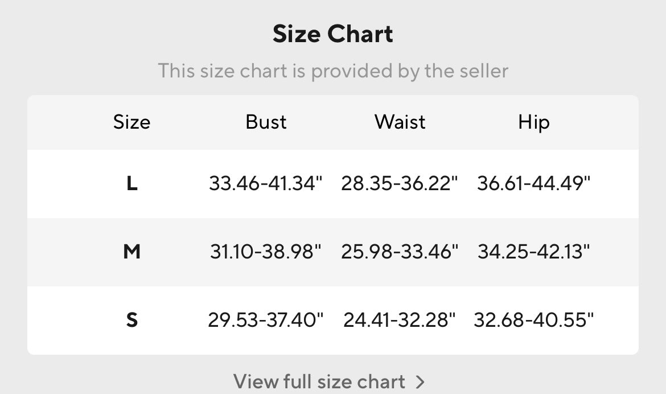Click bust measurement 33.46-41.34" for size L
The image size is (666, 394).
[x=266, y=183]
